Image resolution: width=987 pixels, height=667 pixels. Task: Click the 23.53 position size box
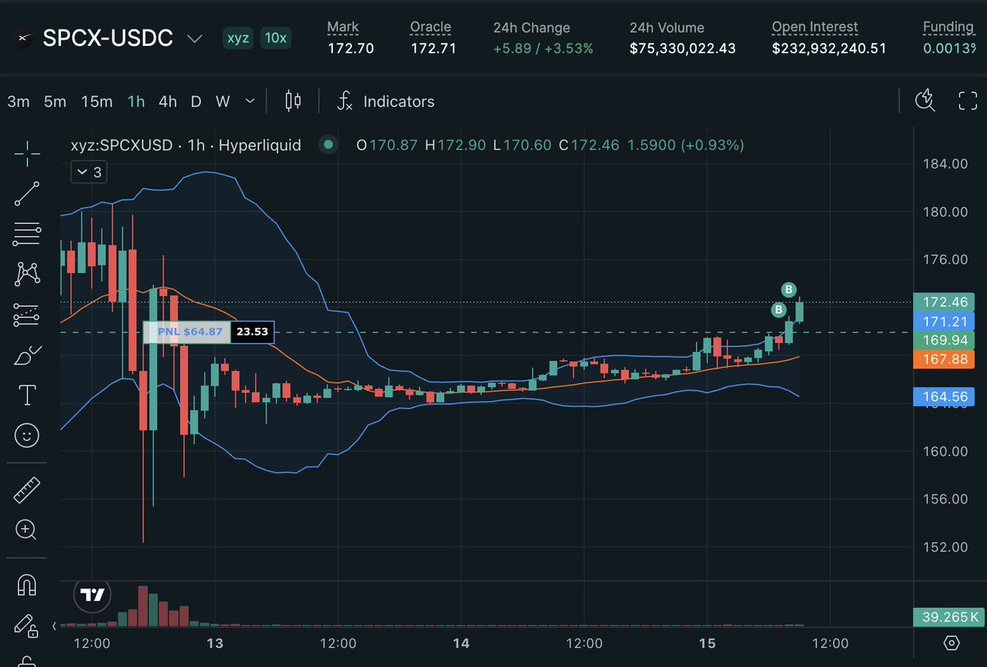point(251,332)
